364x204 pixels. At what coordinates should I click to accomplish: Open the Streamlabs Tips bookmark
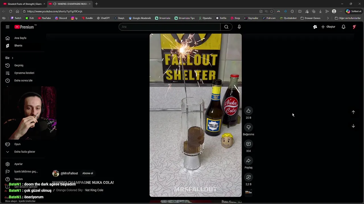pyautogui.click(x=185, y=18)
